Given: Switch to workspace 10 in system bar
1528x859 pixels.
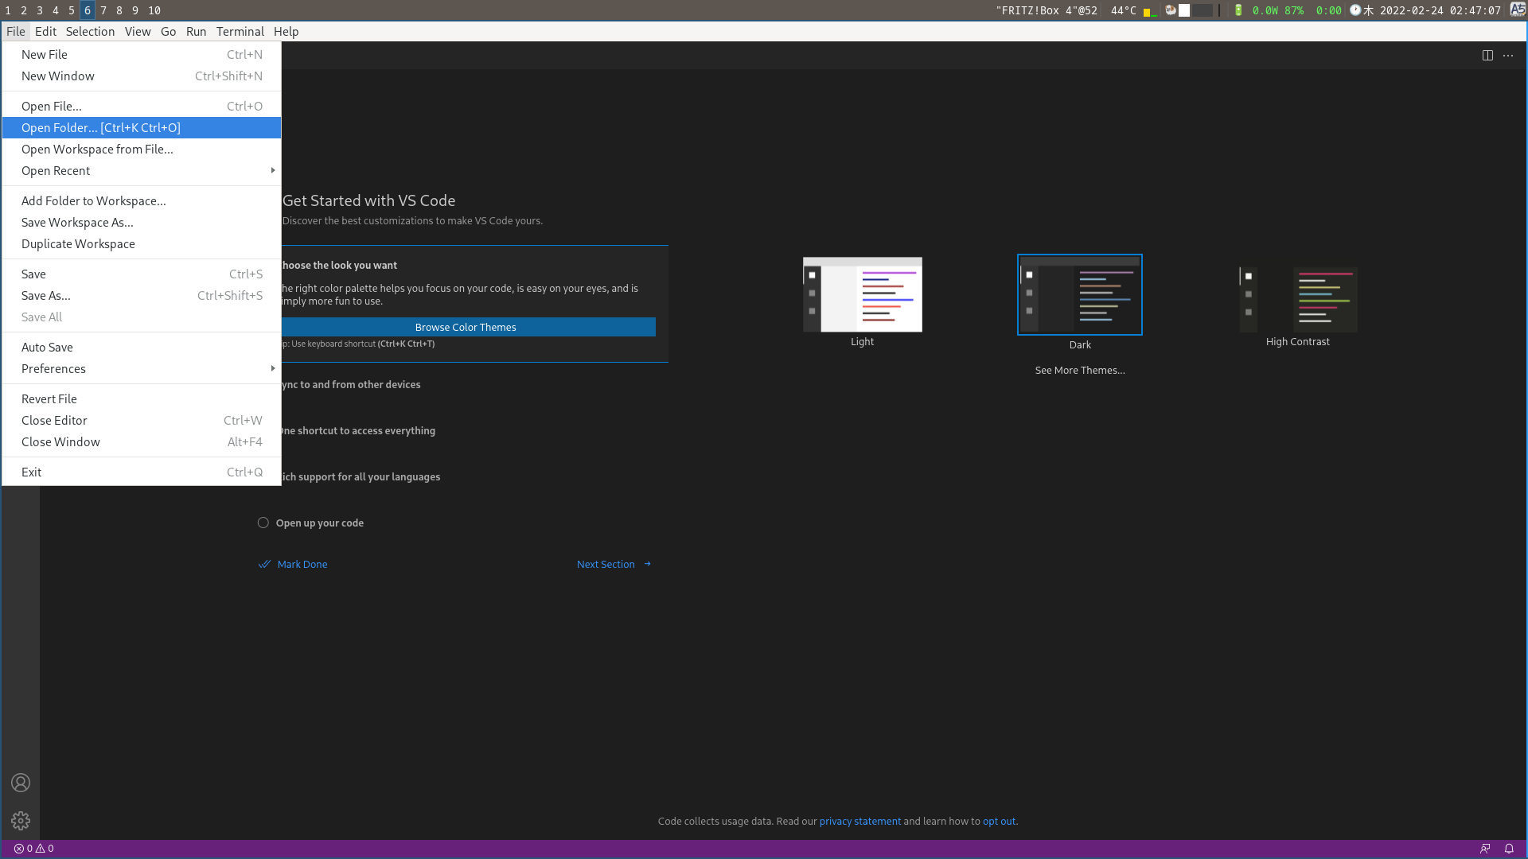Looking at the screenshot, I should coord(154,10).
